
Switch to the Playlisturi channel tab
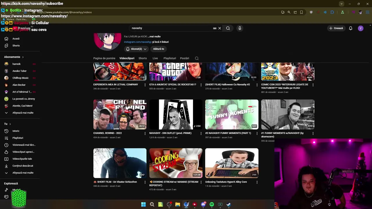coord(170,58)
